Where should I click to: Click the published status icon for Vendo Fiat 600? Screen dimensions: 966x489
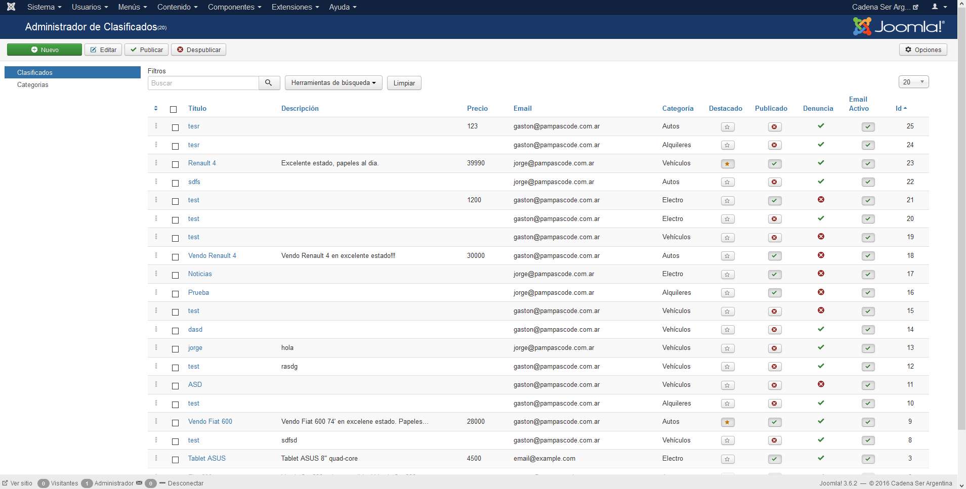[774, 422]
